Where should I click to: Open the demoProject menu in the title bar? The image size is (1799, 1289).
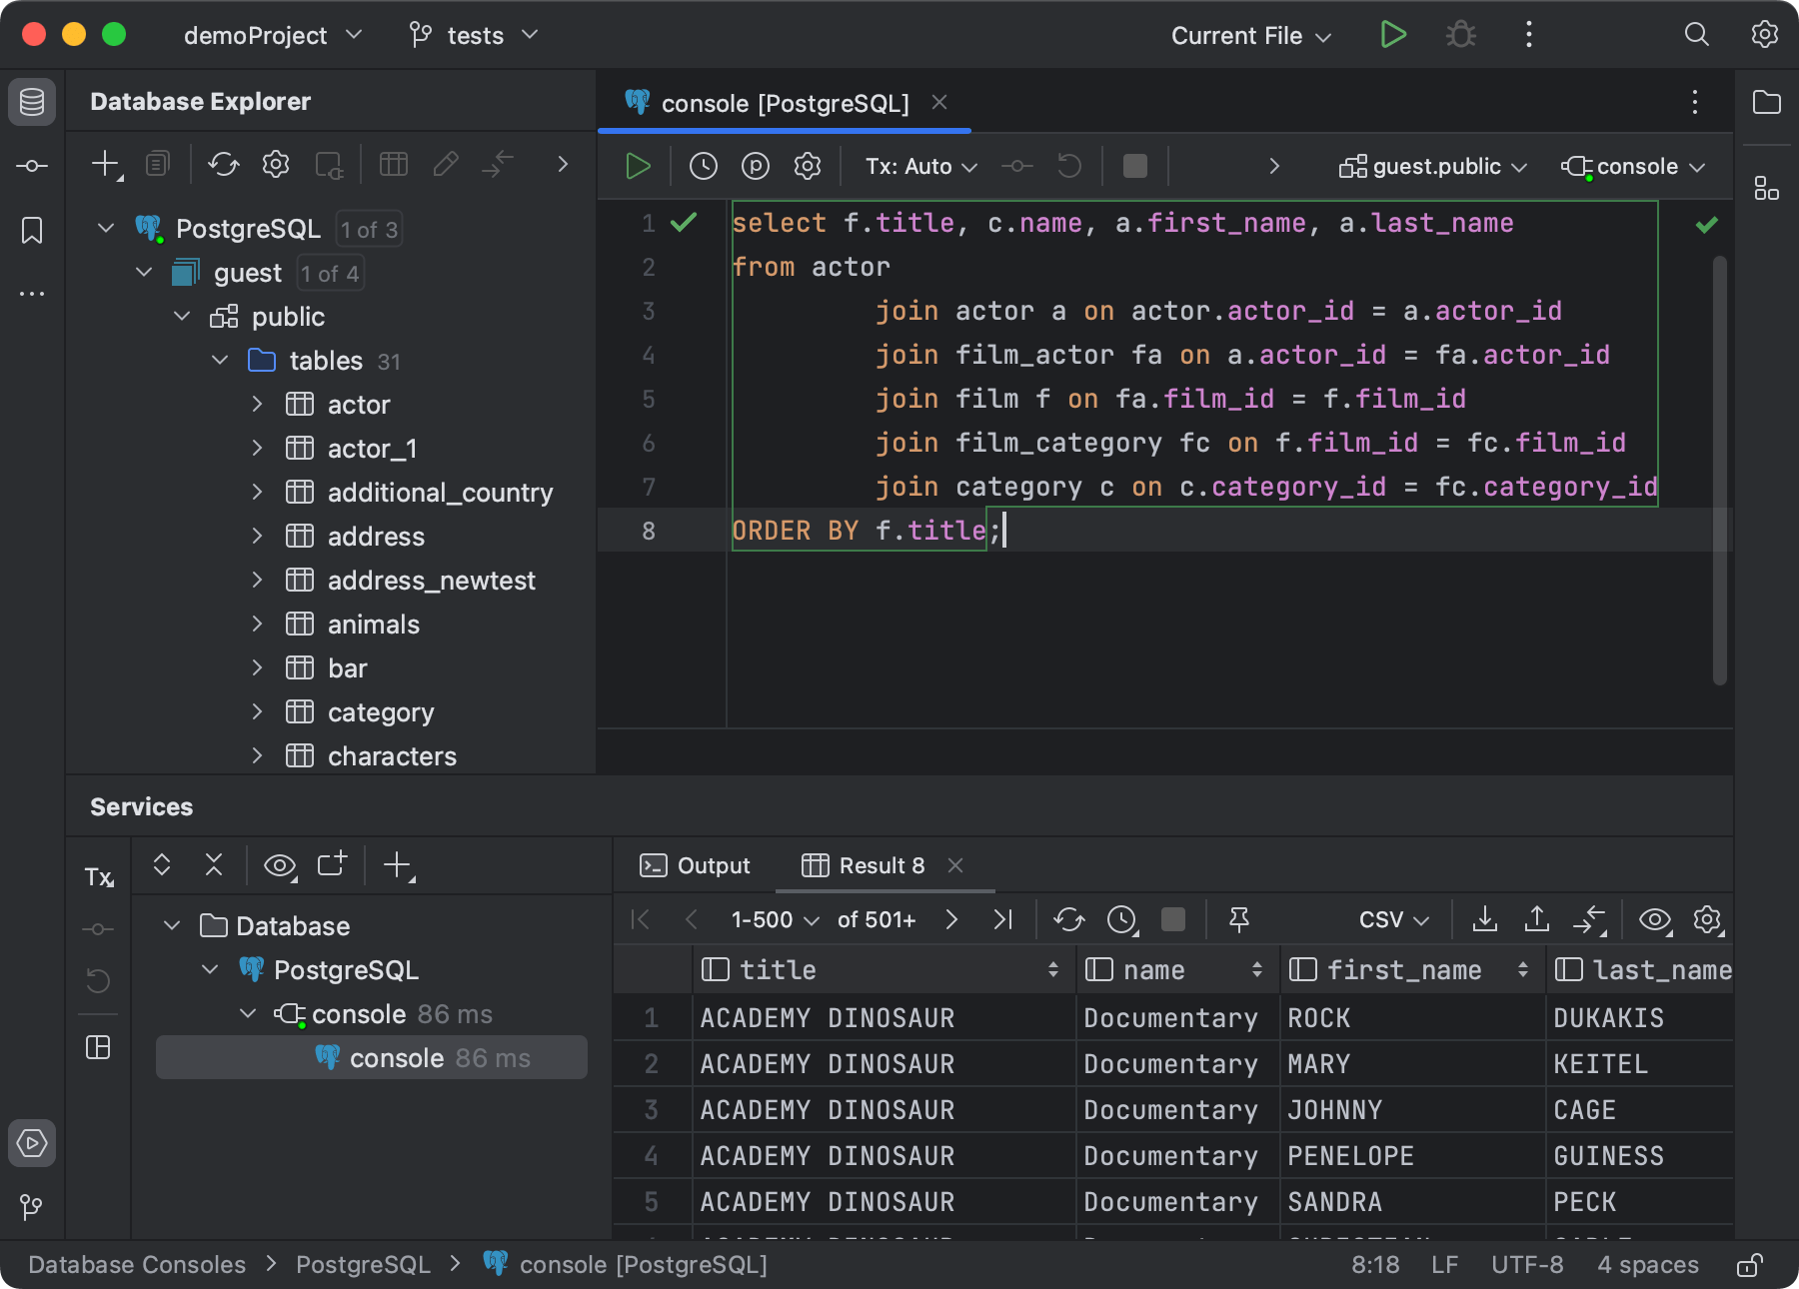tap(272, 35)
